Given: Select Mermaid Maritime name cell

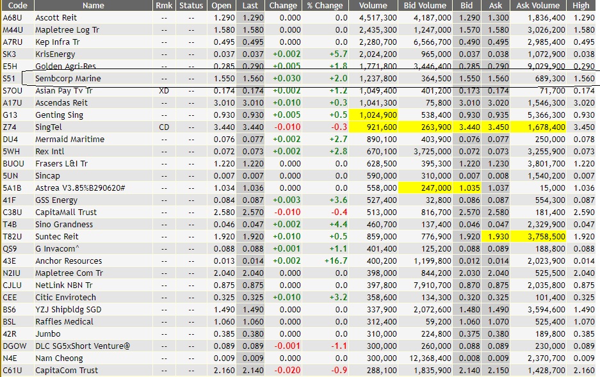Looking at the screenshot, I should [x=70, y=139].
